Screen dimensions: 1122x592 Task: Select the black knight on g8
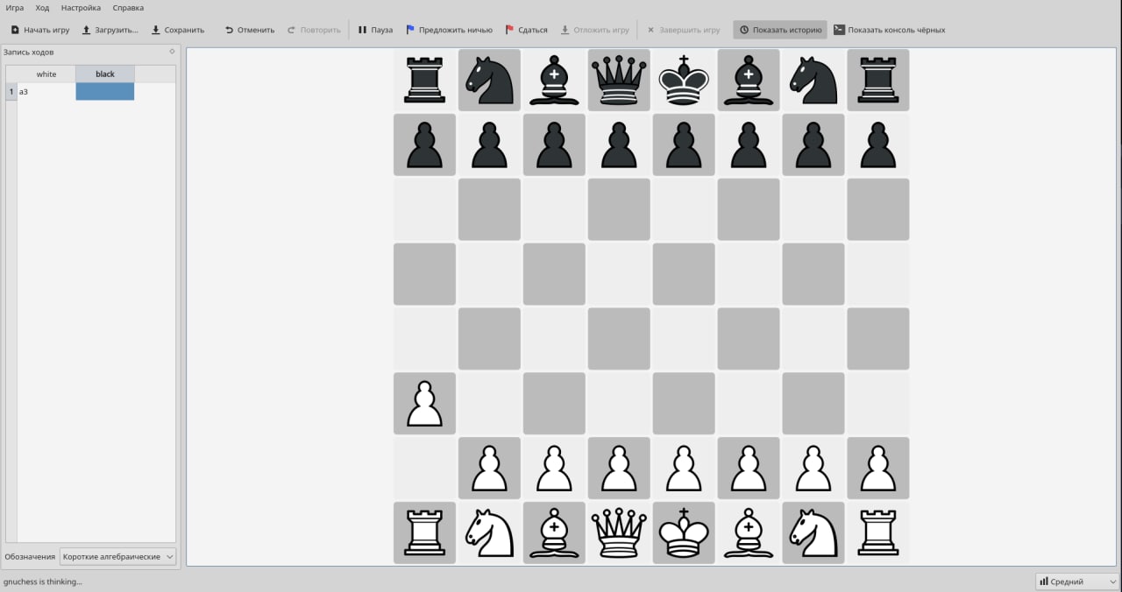pyautogui.click(x=813, y=80)
